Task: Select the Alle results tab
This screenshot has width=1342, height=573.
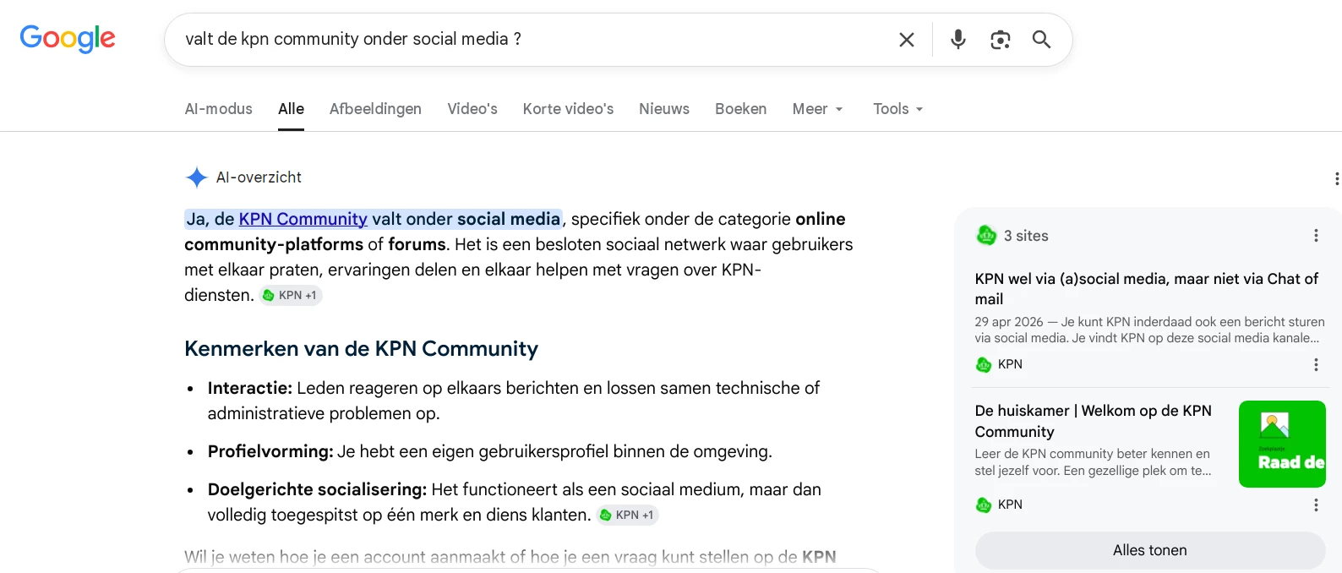Action: tap(291, 109)
